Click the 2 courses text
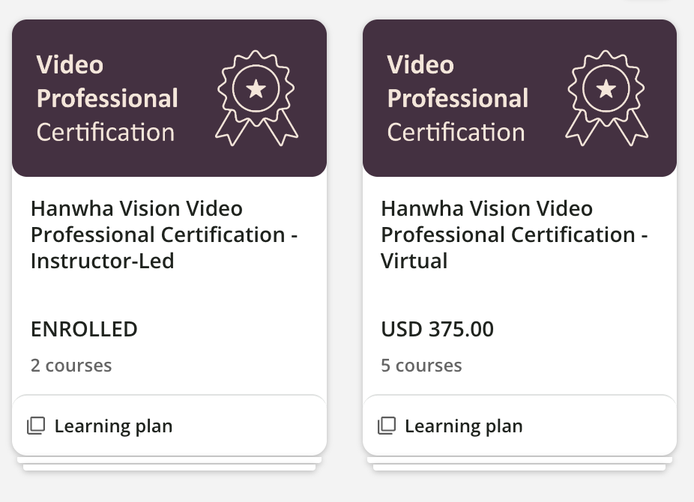This screenshot has width=694, height=502. (x=71, y=366)
